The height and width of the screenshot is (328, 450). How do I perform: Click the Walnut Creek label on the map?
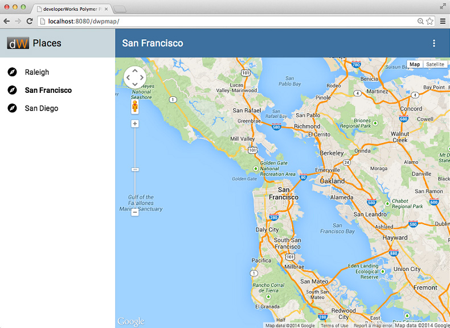(x=400, y=137)
